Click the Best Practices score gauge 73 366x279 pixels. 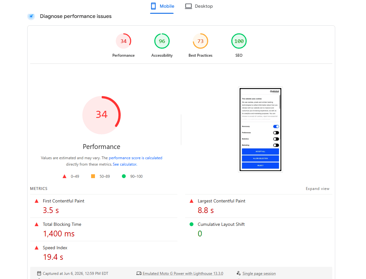[x=200, y=41]
